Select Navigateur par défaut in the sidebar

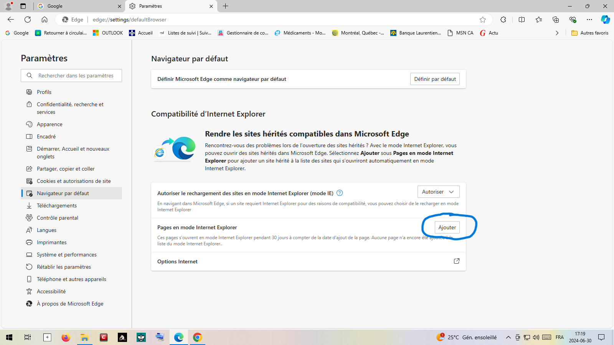pyautogui.click(x=71, y=193)
